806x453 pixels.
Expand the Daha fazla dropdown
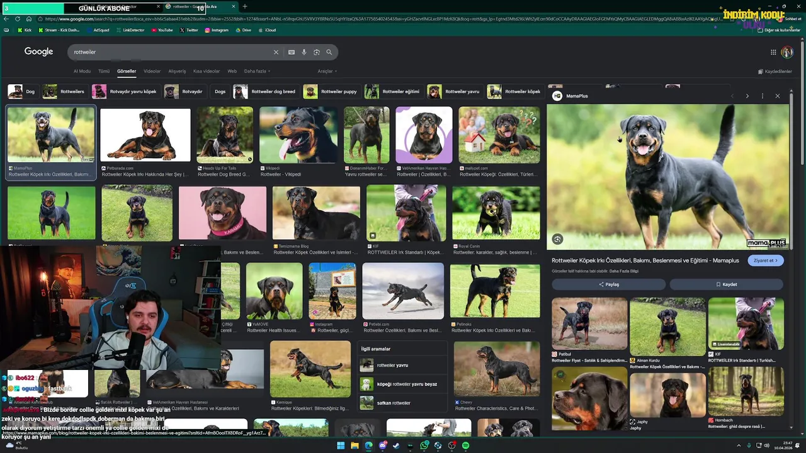click(x=257, y=71)
